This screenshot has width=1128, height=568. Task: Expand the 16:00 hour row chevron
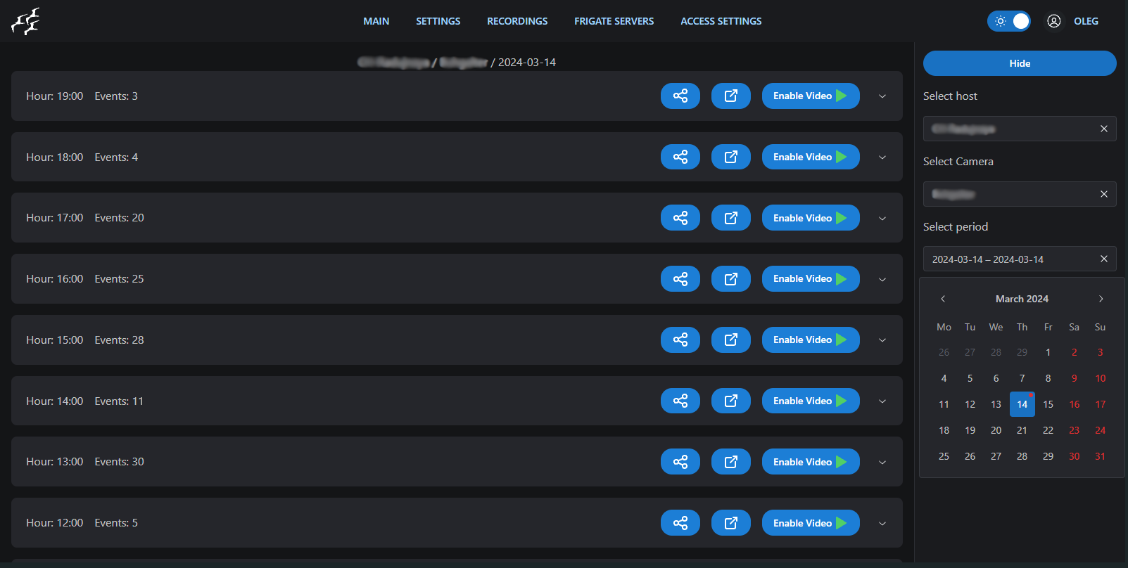point(882,279)
